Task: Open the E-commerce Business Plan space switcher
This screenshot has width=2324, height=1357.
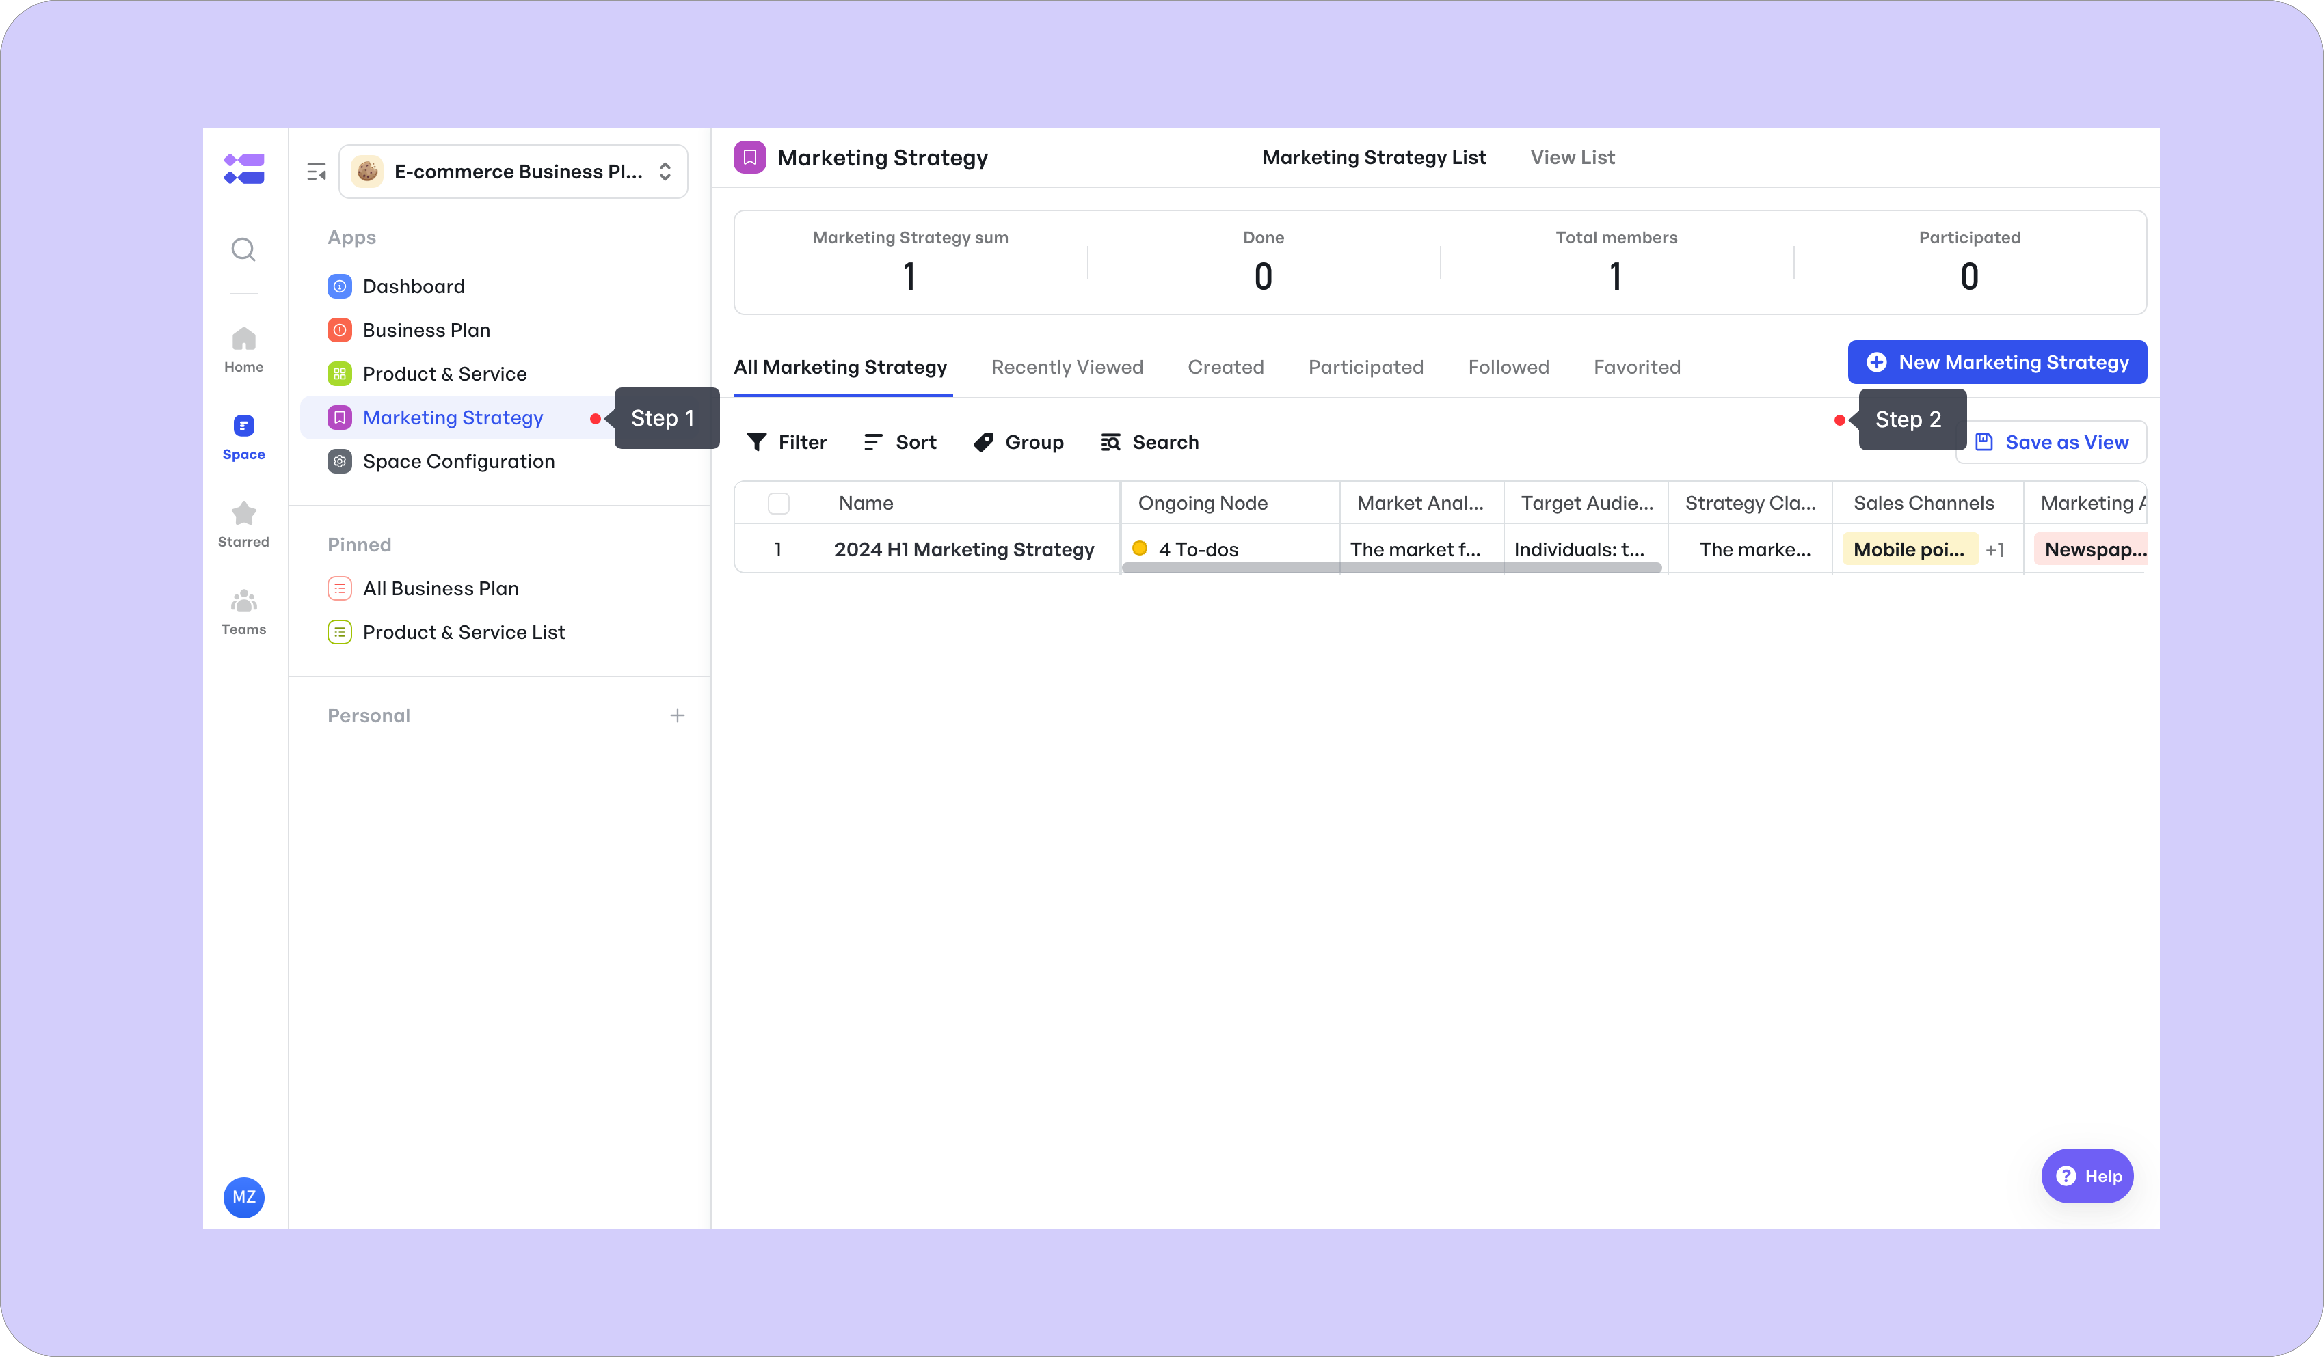Action: coord(514,172)
